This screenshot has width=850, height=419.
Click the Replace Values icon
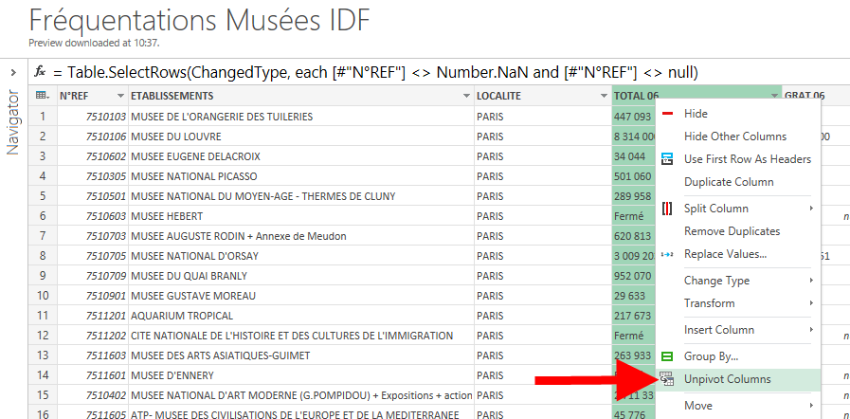pos(667,254)
